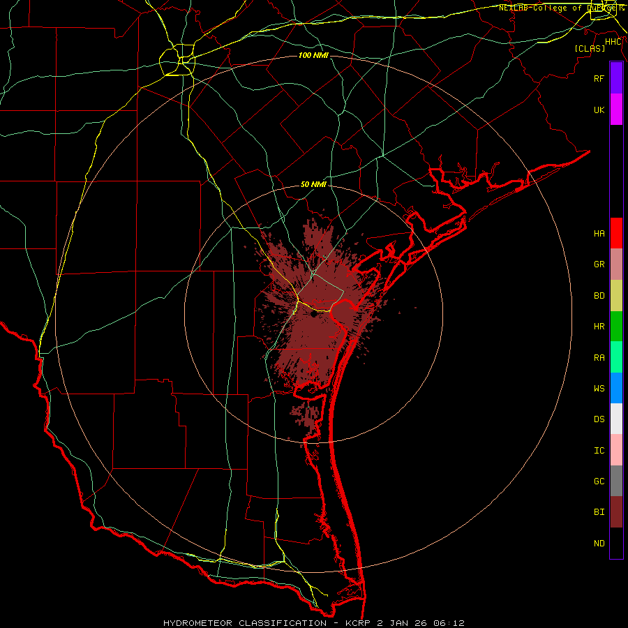Select the BD yellow legend block
Image resolution: width=628 pixels, height=628 pixels.
[616, 296]
